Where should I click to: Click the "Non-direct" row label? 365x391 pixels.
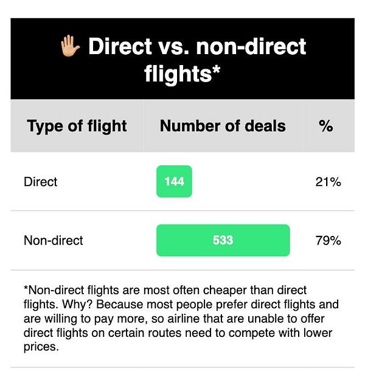pos(54,240)
